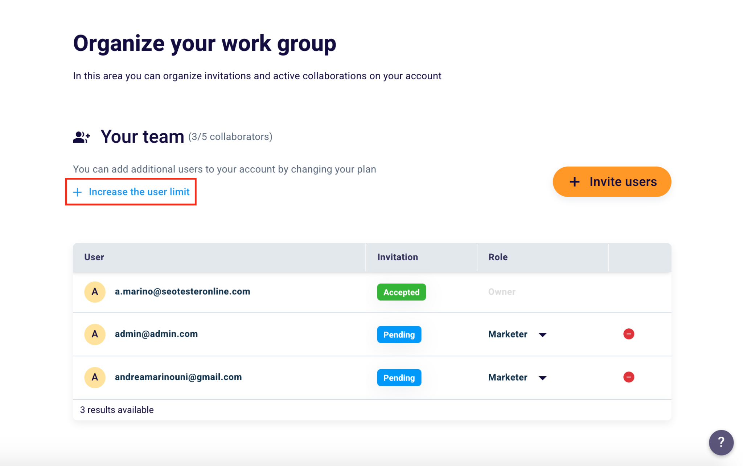The image size is (743, 466).
Task: Remove admin@admin.com using the red minus icon
Action: (x=629, y=334)
